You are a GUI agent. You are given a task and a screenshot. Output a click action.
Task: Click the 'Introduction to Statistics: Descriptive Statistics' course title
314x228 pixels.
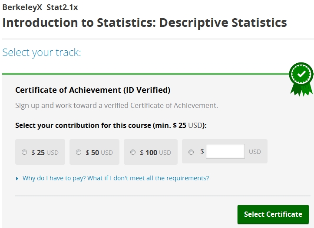(x=144, y=23)
